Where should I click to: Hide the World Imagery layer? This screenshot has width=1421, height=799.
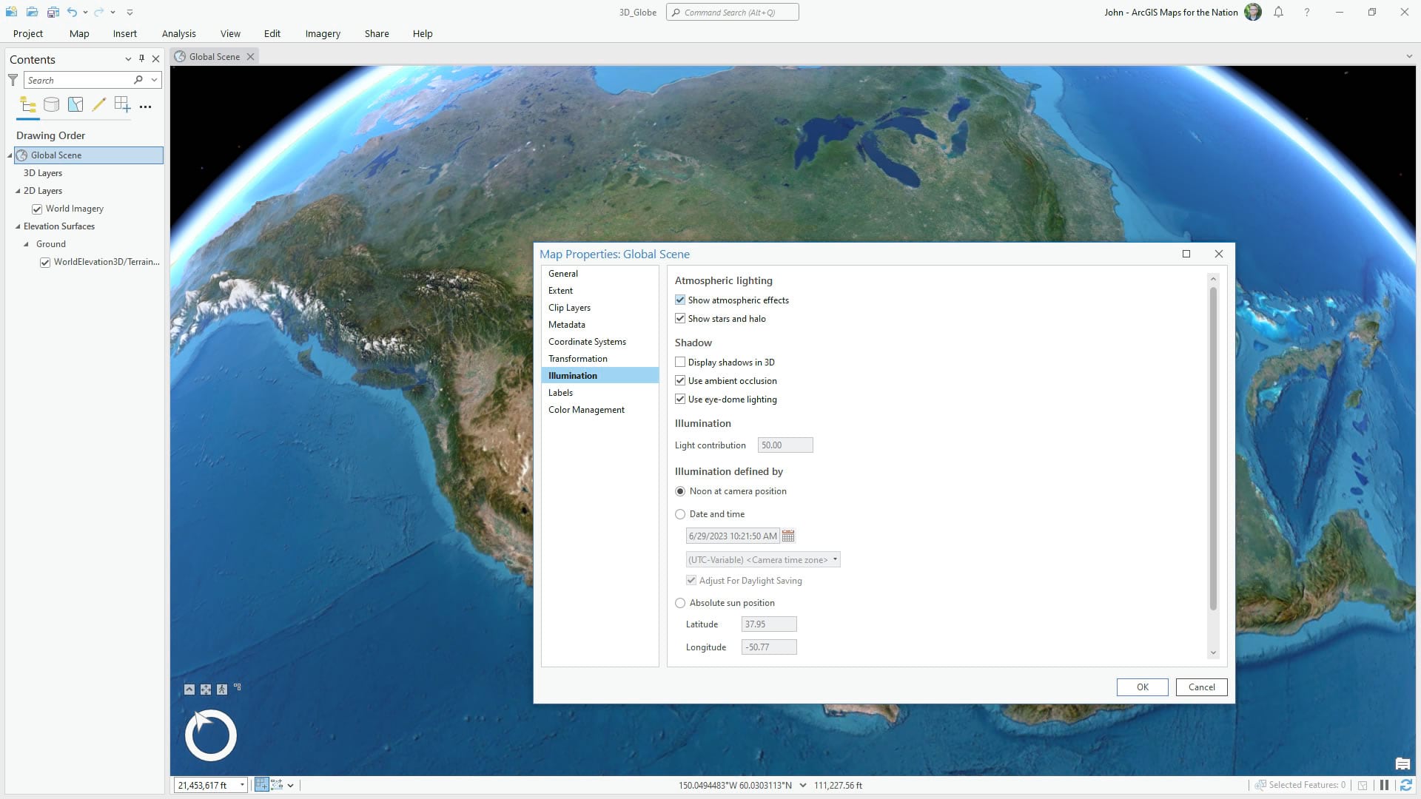point(37,209)
